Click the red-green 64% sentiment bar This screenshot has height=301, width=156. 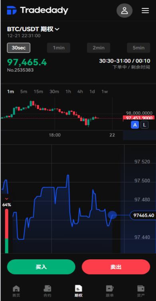click(x=7, y=231)
